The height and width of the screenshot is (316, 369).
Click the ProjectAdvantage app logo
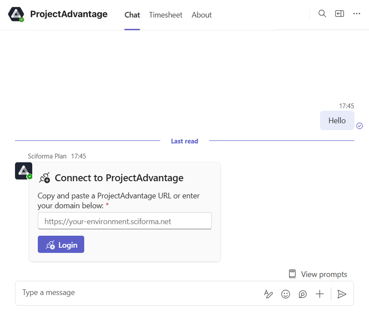click(x=16, y=15)
